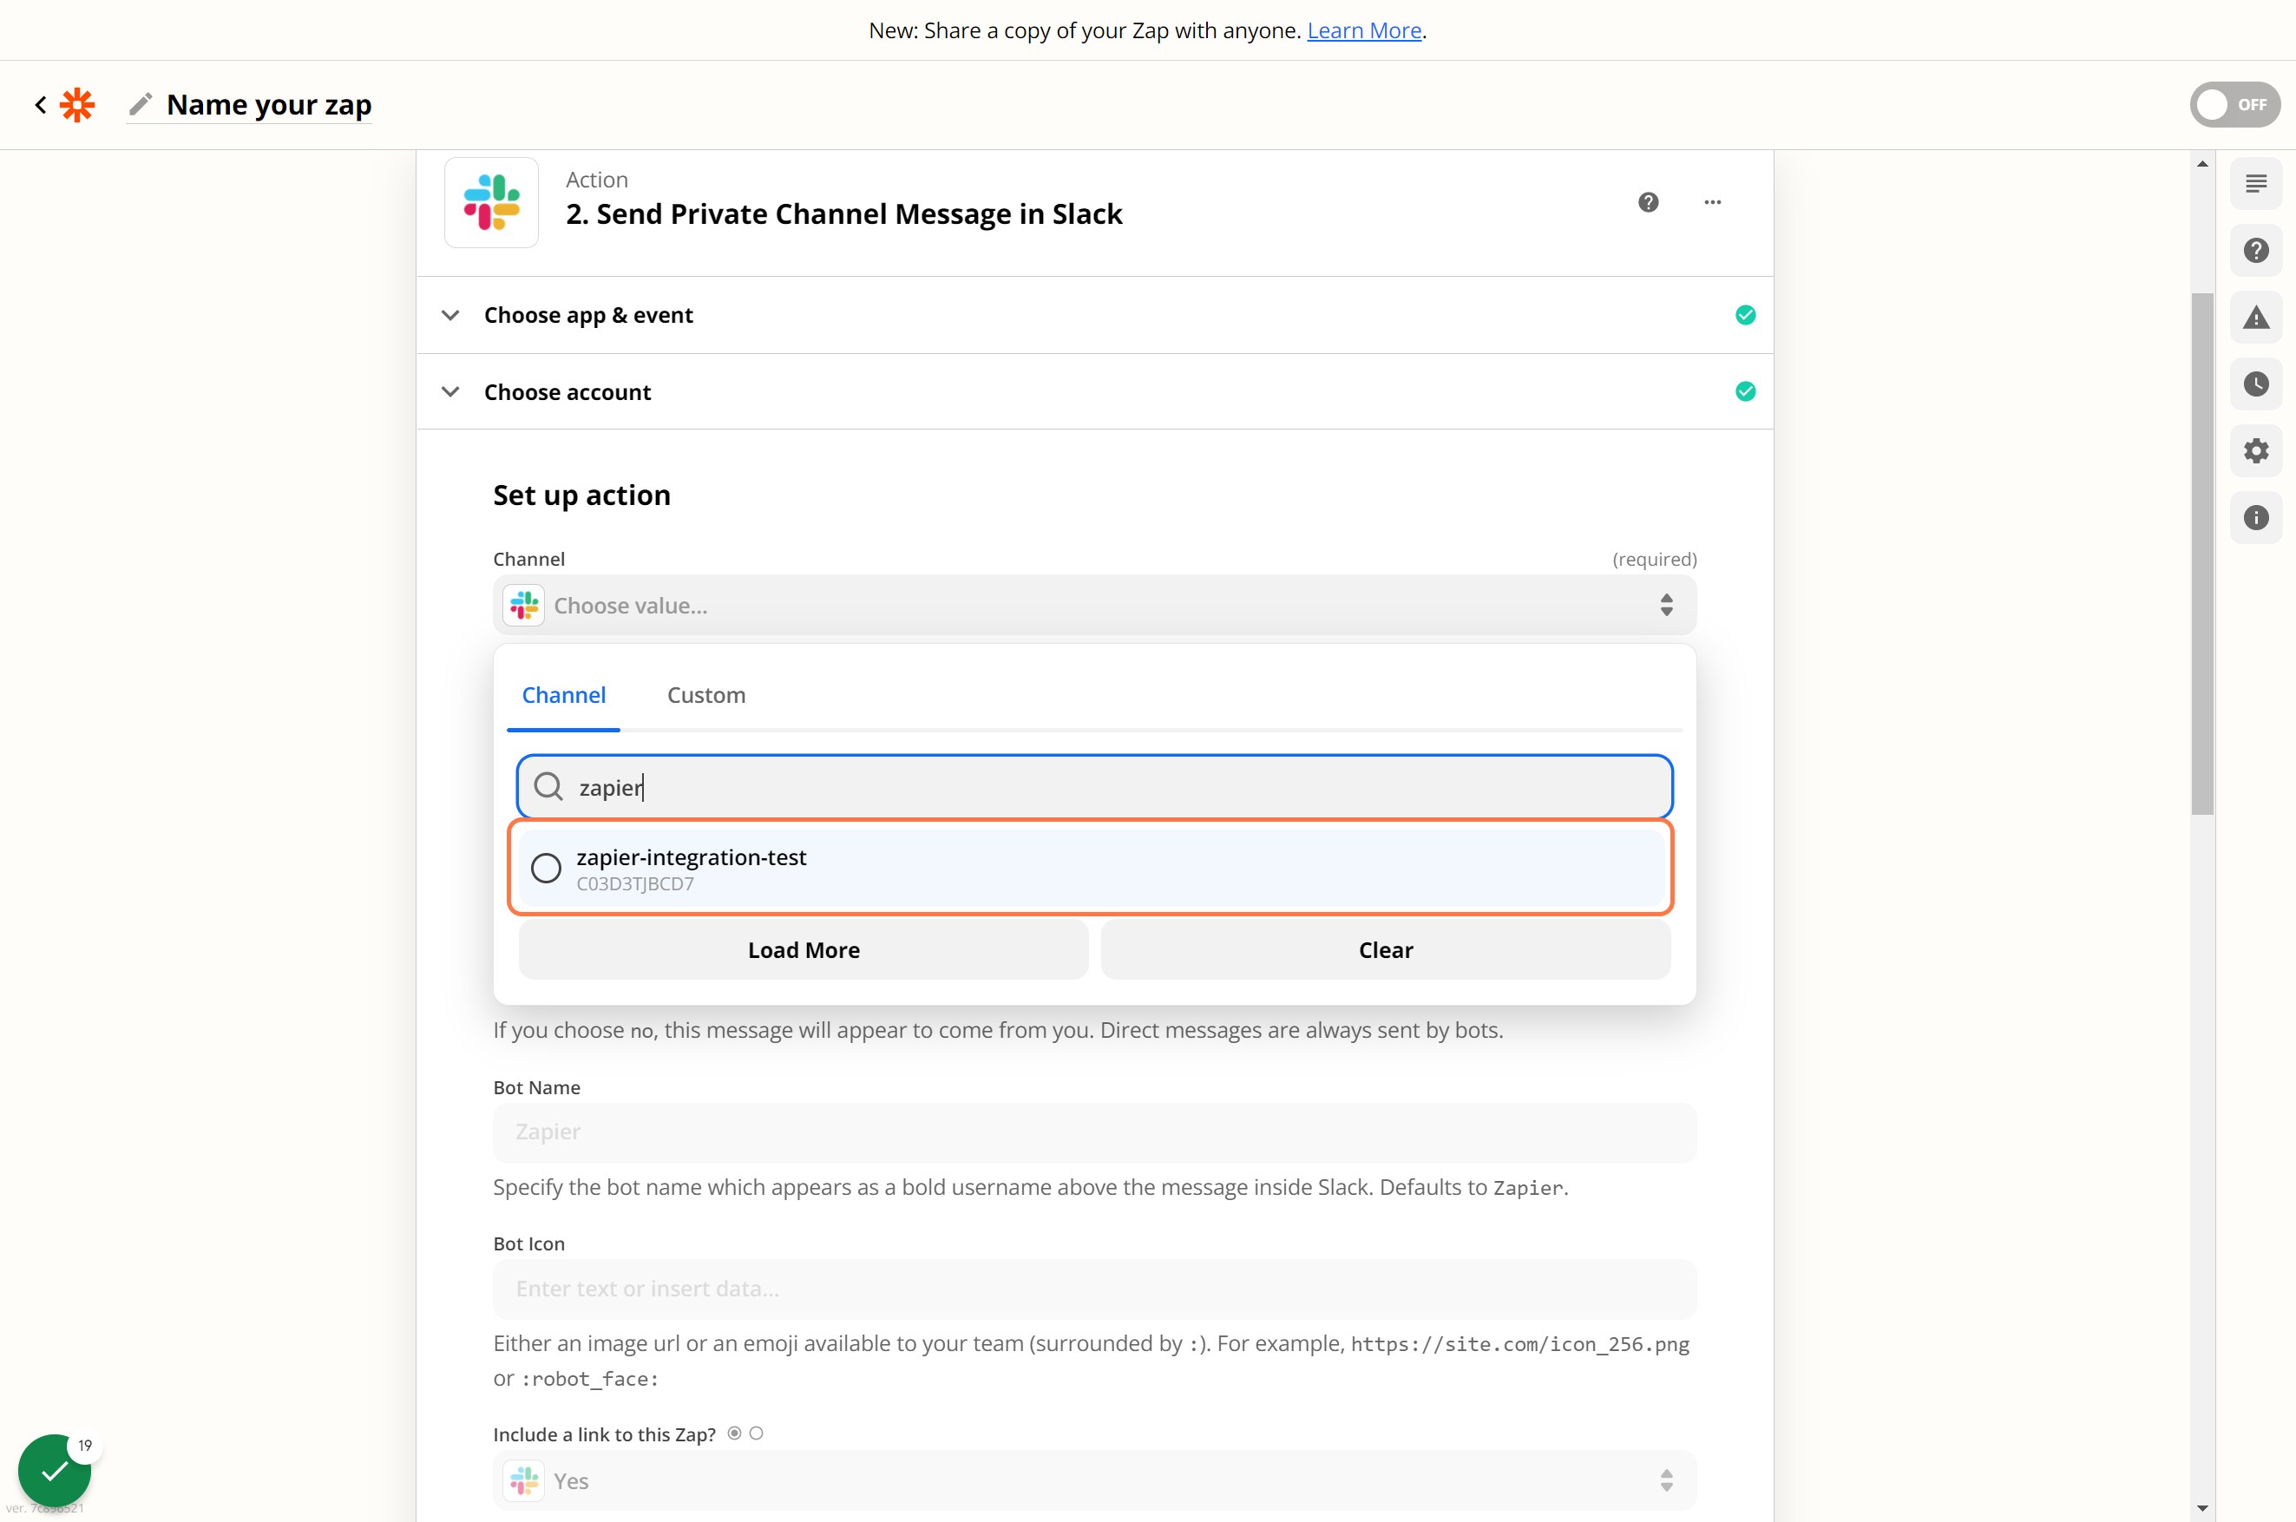Open the Include a link Yes dropdown
This screenshot has width=2296, height=1522.
click(x=1094, y=1480)
